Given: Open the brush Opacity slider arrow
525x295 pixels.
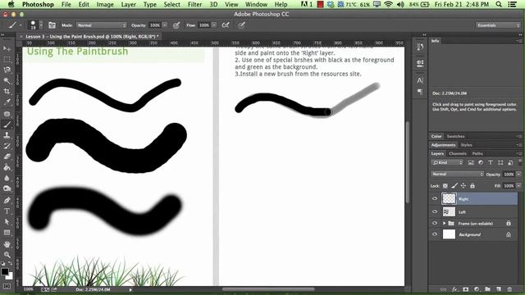Looking at the screenshot, I should 165,25.
